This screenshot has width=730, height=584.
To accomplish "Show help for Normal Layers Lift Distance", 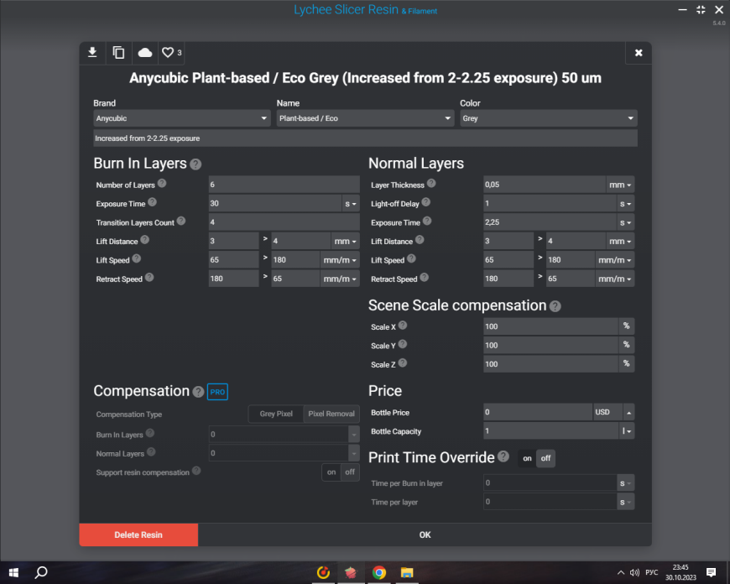I will click(420, 239).
